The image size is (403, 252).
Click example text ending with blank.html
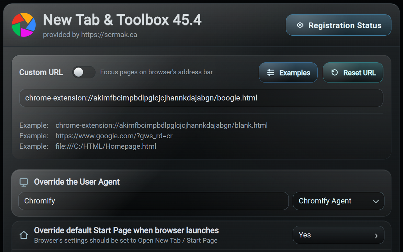click(162, 125)
